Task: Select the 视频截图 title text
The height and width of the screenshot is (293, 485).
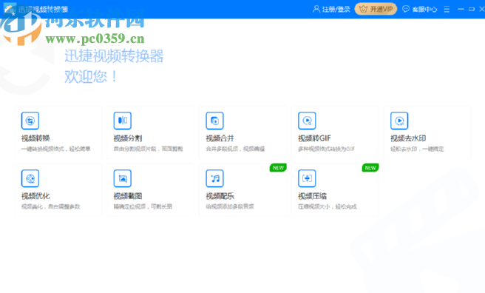Action: pos(128,196)
